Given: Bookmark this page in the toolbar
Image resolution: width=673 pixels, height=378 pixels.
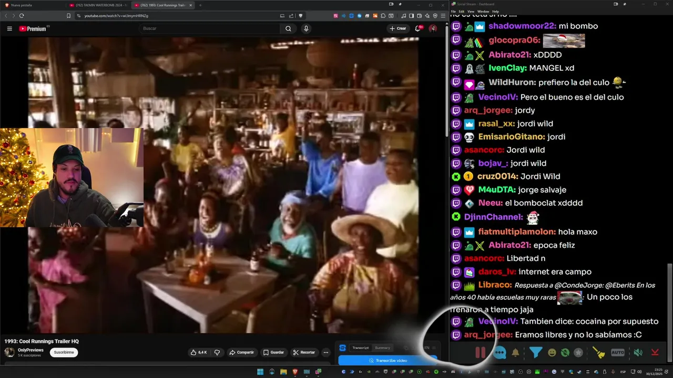Looking at the screenshot, I should [x=68, y=16].
